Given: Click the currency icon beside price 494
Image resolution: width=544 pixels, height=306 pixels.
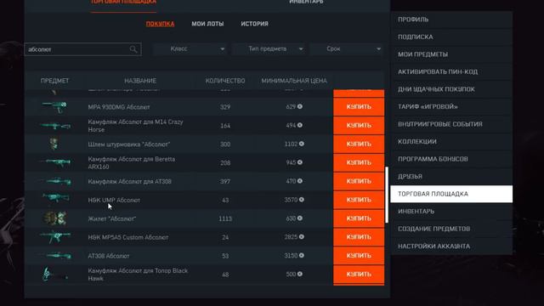Looking at the screenshot, I should pyautogui.click(x=300, y=125).
